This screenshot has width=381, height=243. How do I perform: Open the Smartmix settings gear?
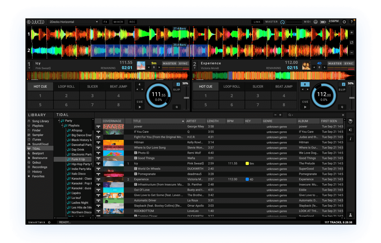coord(49,223)
